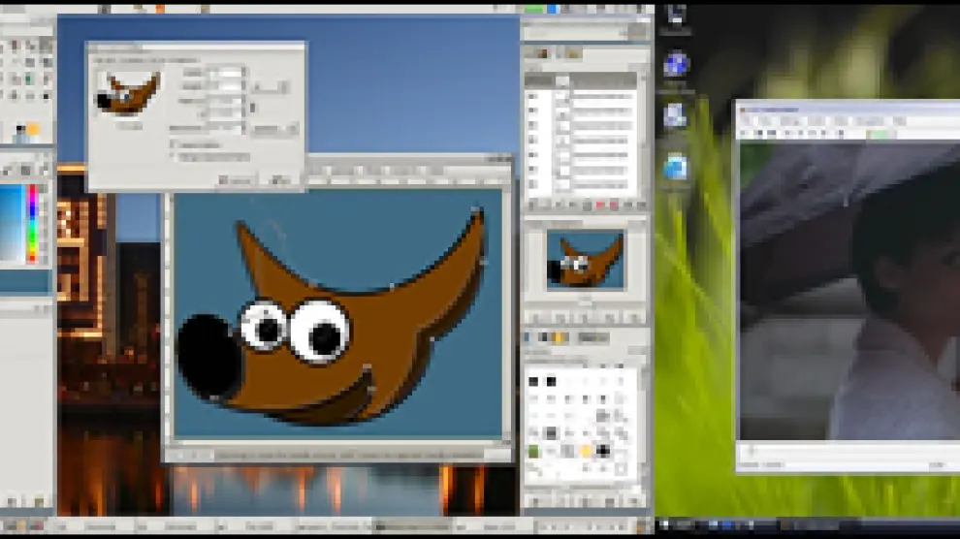Click the red button below the layers list

tap(599, 206)
